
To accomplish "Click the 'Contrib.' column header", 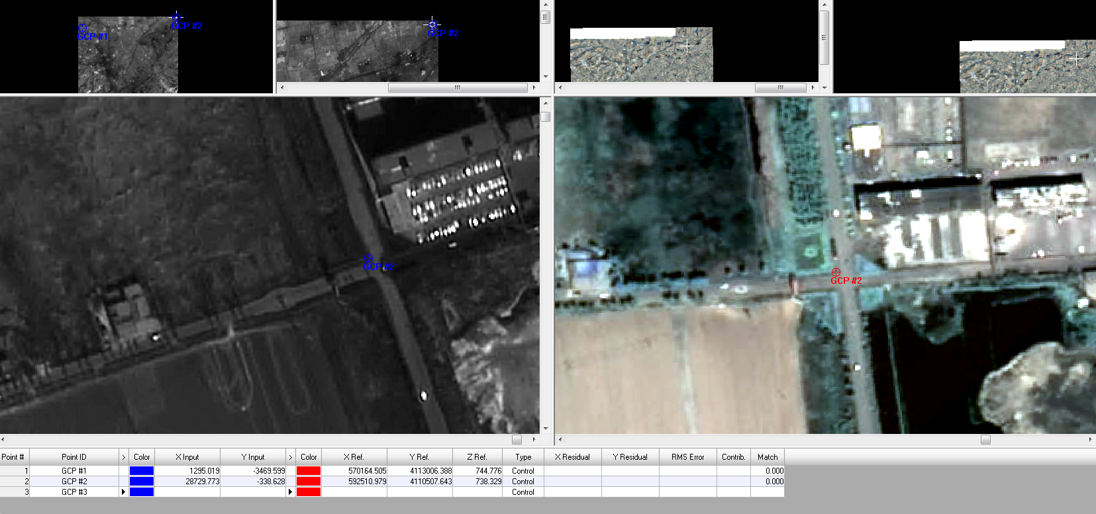I will click(x=734, y=457).
